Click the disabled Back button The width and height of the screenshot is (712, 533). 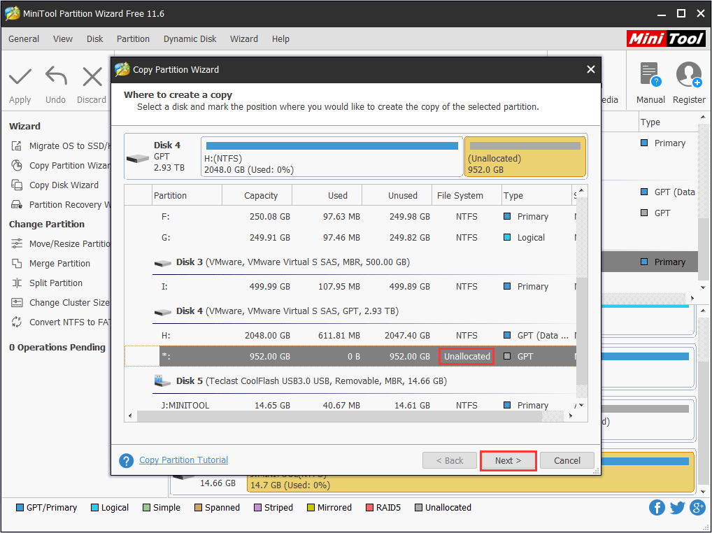coord(450,460)
